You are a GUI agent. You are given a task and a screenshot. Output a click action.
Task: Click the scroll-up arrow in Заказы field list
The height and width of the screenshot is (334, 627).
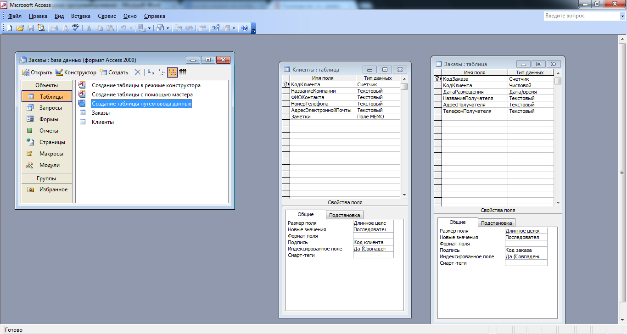pyautogui.click(x=558, y=73)
